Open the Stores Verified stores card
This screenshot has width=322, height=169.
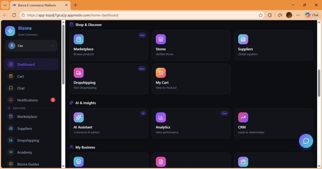pyautogui.click(x=191, y=45)
